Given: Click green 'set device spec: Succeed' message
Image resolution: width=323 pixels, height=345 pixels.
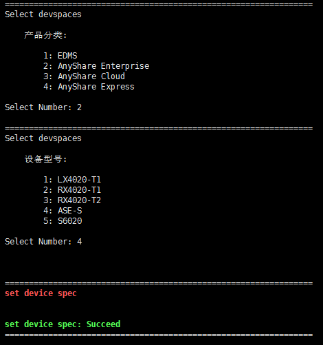Looking at the screenshot, I should (x=63, y=324).
